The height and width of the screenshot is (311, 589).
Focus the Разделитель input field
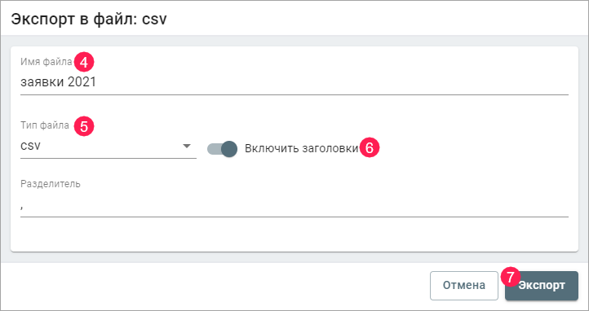pyautogui.click(x=294, y=206)
